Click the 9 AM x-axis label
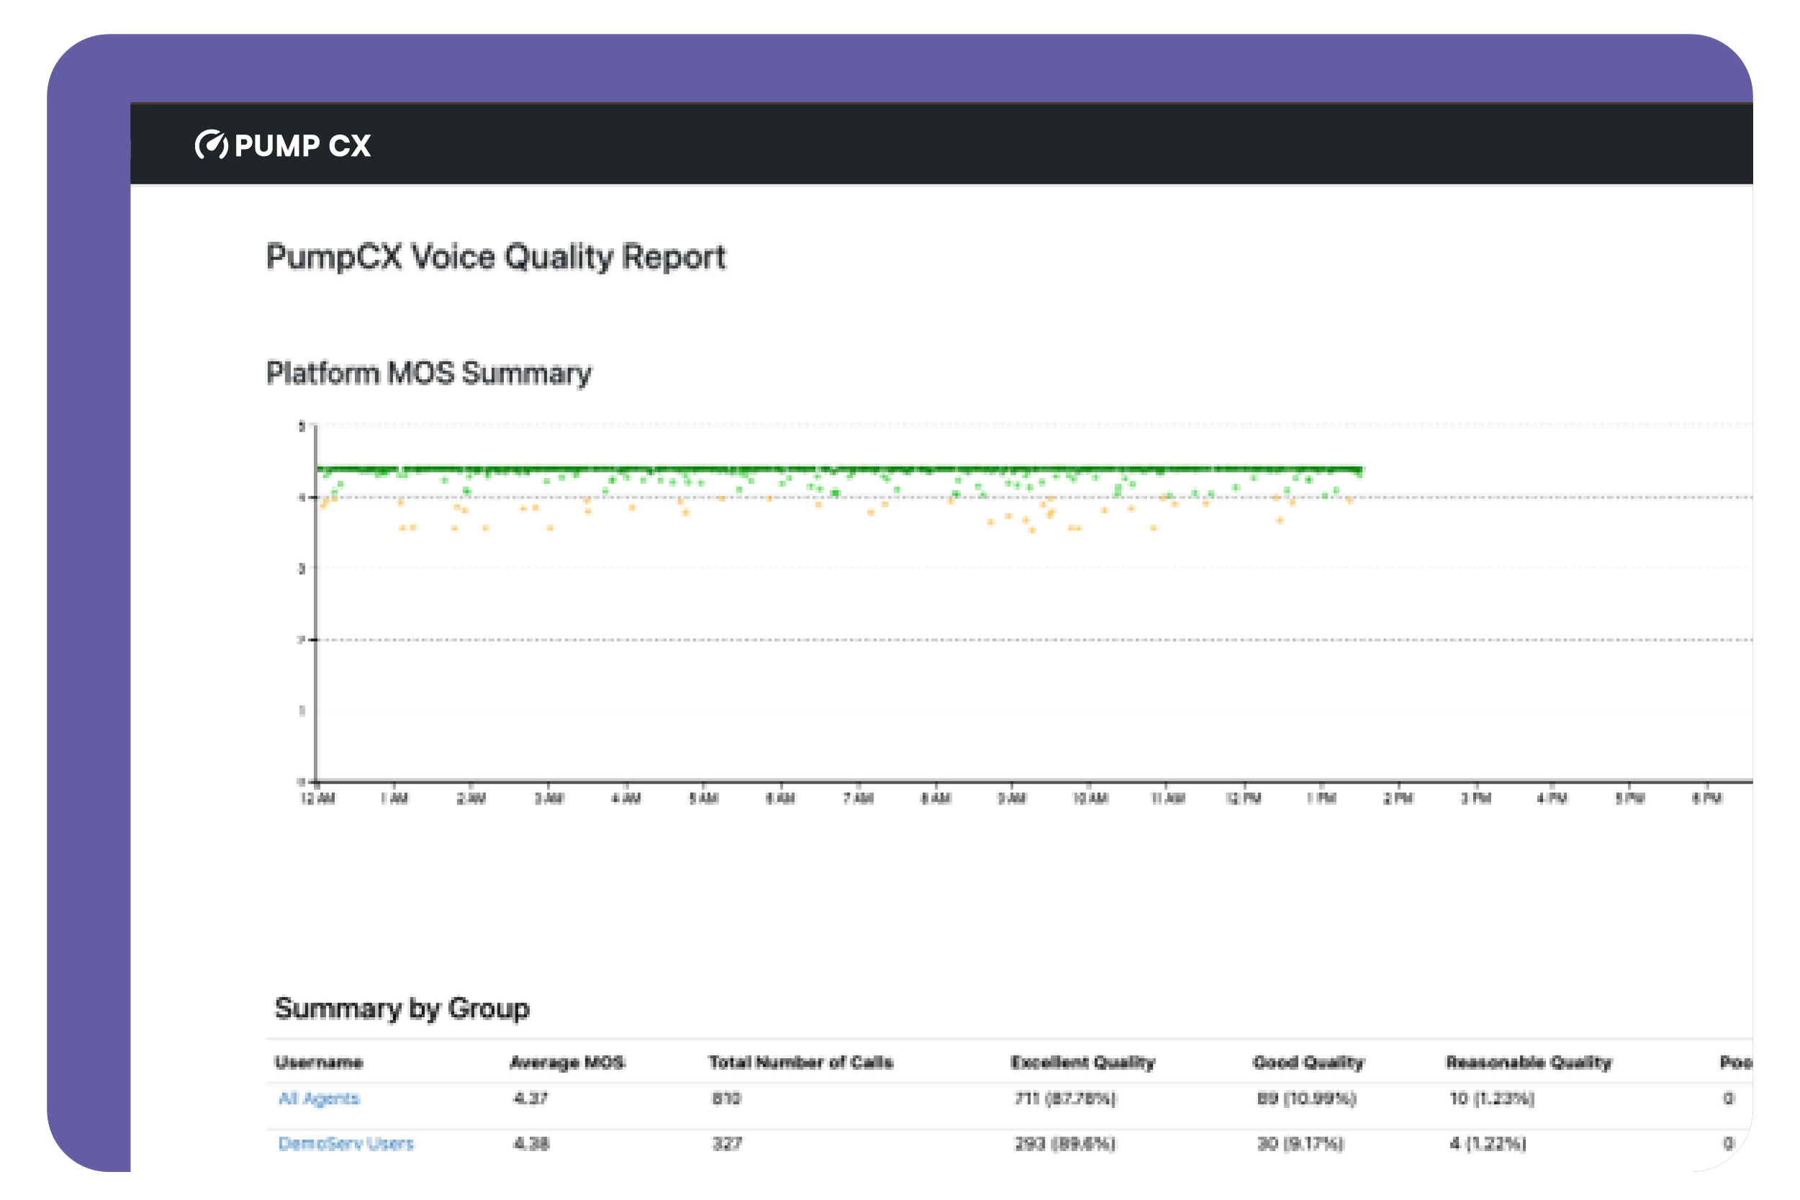Image resolution: width=1800 pixels, height=1200 pixels. tap(1012, 799)
